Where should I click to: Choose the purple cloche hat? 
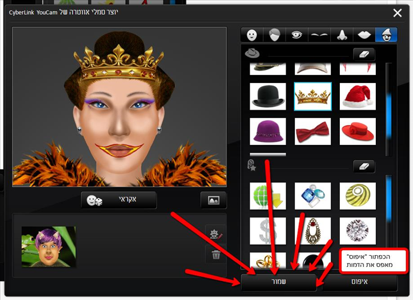(268, 131)
